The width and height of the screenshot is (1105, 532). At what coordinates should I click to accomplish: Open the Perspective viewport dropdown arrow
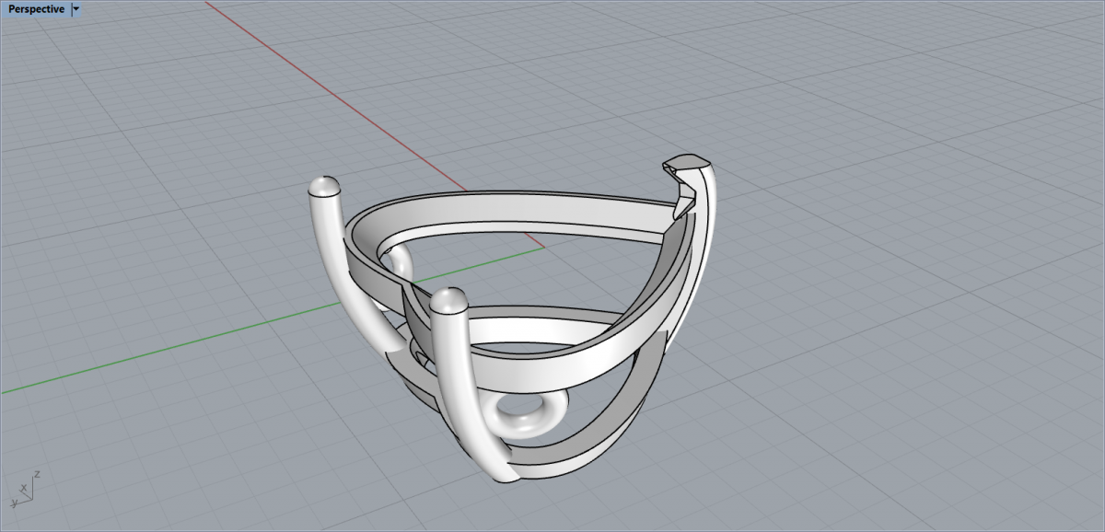click(x=76, y=9)
